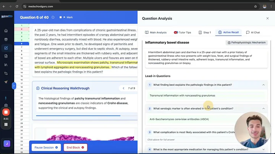Open the browser profile avatar
Screen dimensions: 275x154
(x=265, y=6)
